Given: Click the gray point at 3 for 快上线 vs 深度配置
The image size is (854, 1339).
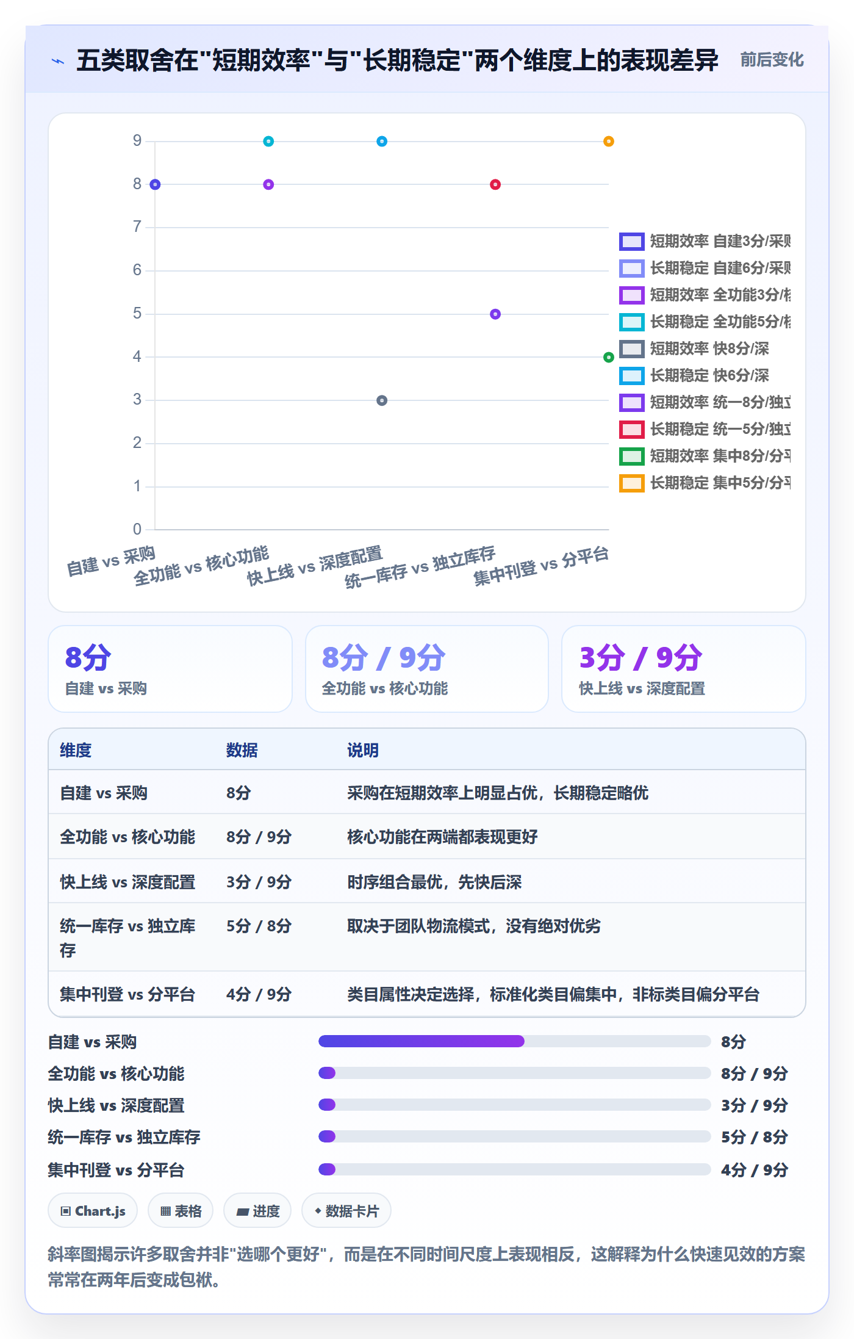Looking at the screenshot, I should [382, 400].
